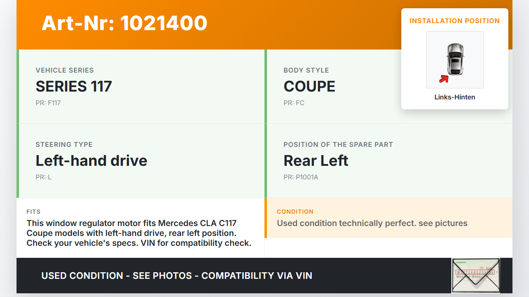
Task: Click the PR: F117 code
Action: 48,103
